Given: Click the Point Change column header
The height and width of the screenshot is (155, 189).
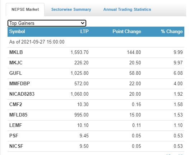Looking at the screenshot, I should tap(127, 32).
